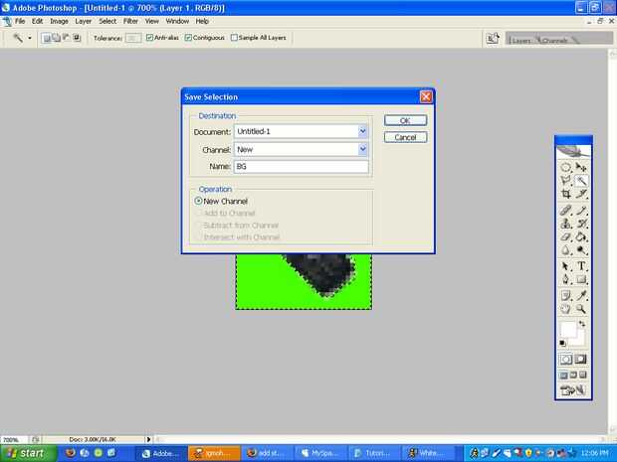
Task: Open the Help menu
Action: 202,21
